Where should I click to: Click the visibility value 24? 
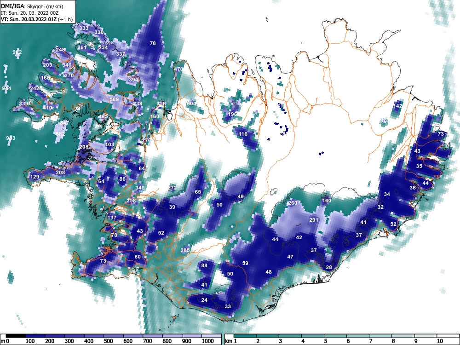204,300
